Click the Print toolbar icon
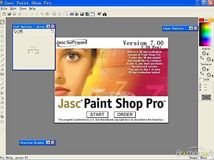214x160 pixels. [20, 14]
